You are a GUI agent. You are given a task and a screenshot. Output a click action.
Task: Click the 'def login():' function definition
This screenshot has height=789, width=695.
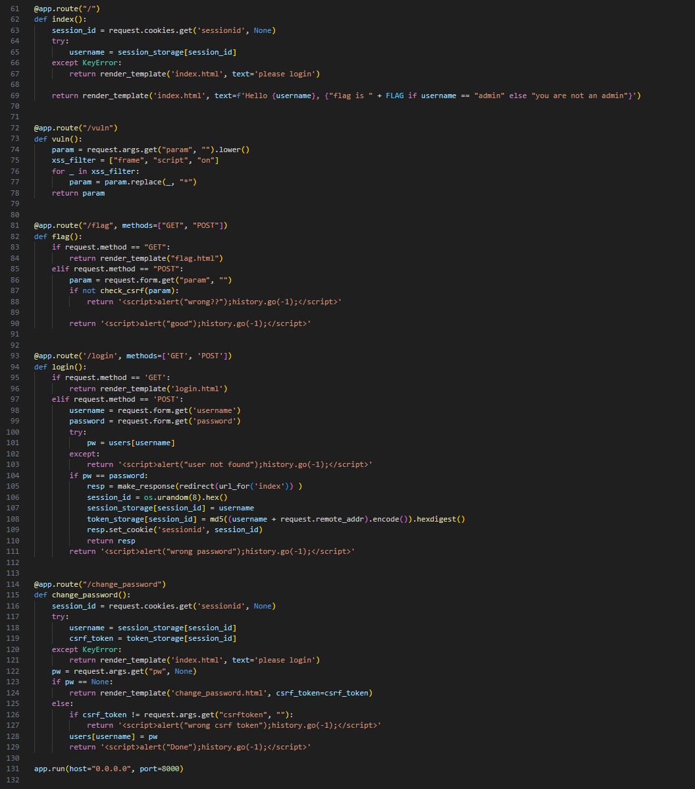tap(61, 367)
